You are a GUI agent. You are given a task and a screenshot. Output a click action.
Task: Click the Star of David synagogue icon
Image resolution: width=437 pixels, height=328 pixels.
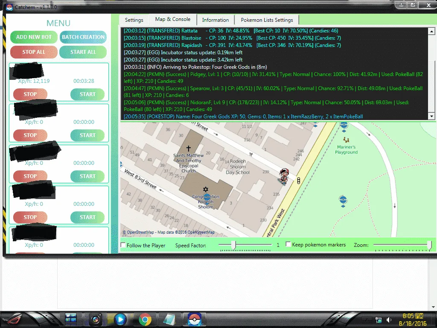206,189
